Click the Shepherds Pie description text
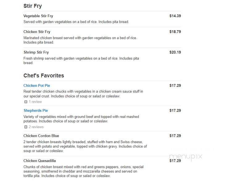Image resolution: width=241 pixels, height=182 pixels. [x=81, y=119]
